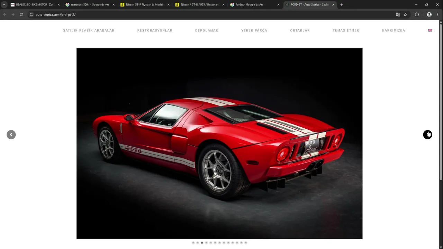
Task: Jump to second gallery slide dot
Action: (198, 243)
